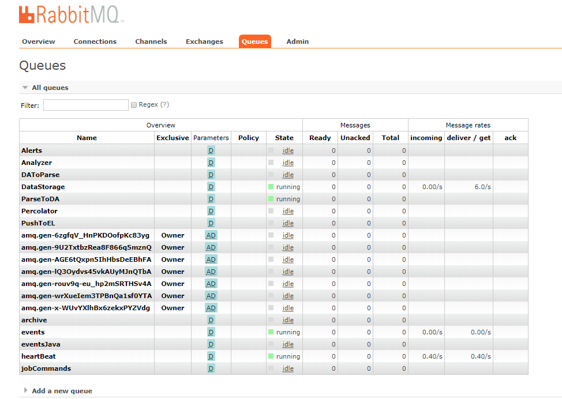Click the RabbitMQ logo
Viewport: 562px width, 399px height.
(x=72, y=14)
